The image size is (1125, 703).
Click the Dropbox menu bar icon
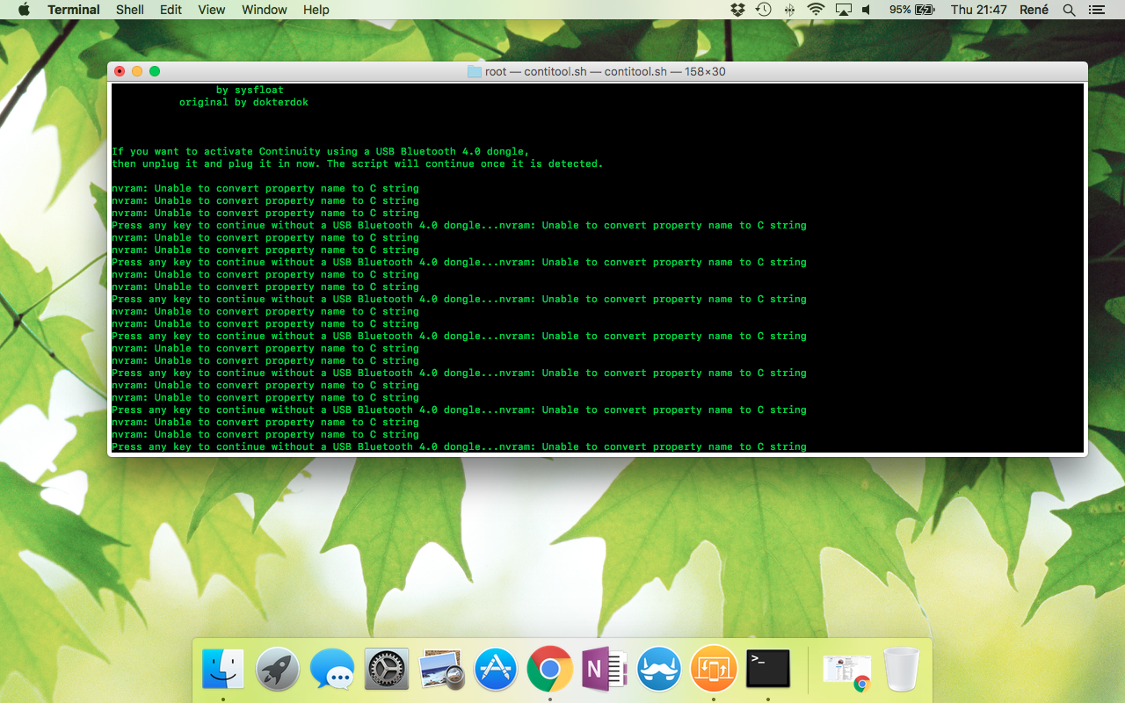[x=737, y=10]
